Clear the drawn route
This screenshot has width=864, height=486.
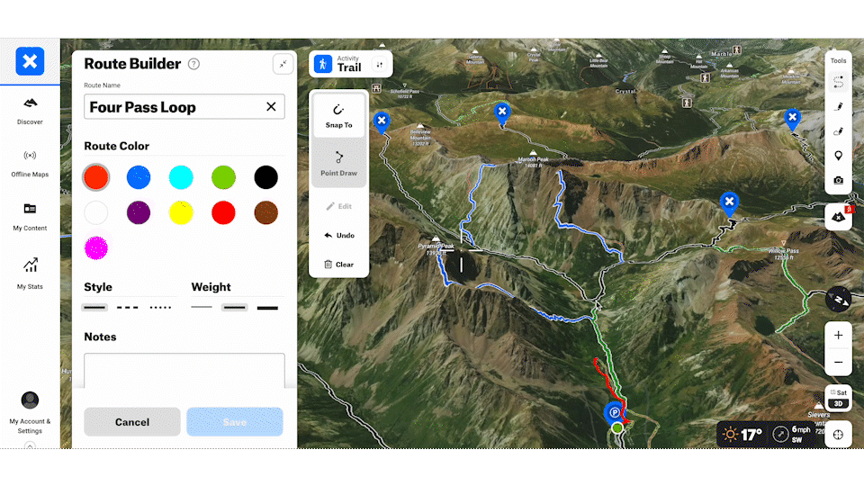(x=338, y=265)
